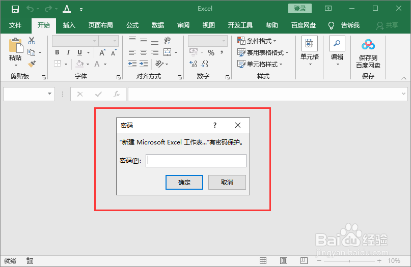The image size is (411, 267).
Task: Open the 文件 tab
Action: click(15, 25)
